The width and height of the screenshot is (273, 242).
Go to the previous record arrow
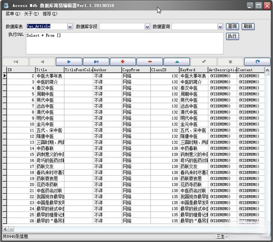(x=42, y=61)
